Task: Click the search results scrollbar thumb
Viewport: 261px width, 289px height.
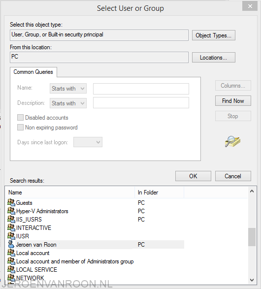Action: point(252,237)
